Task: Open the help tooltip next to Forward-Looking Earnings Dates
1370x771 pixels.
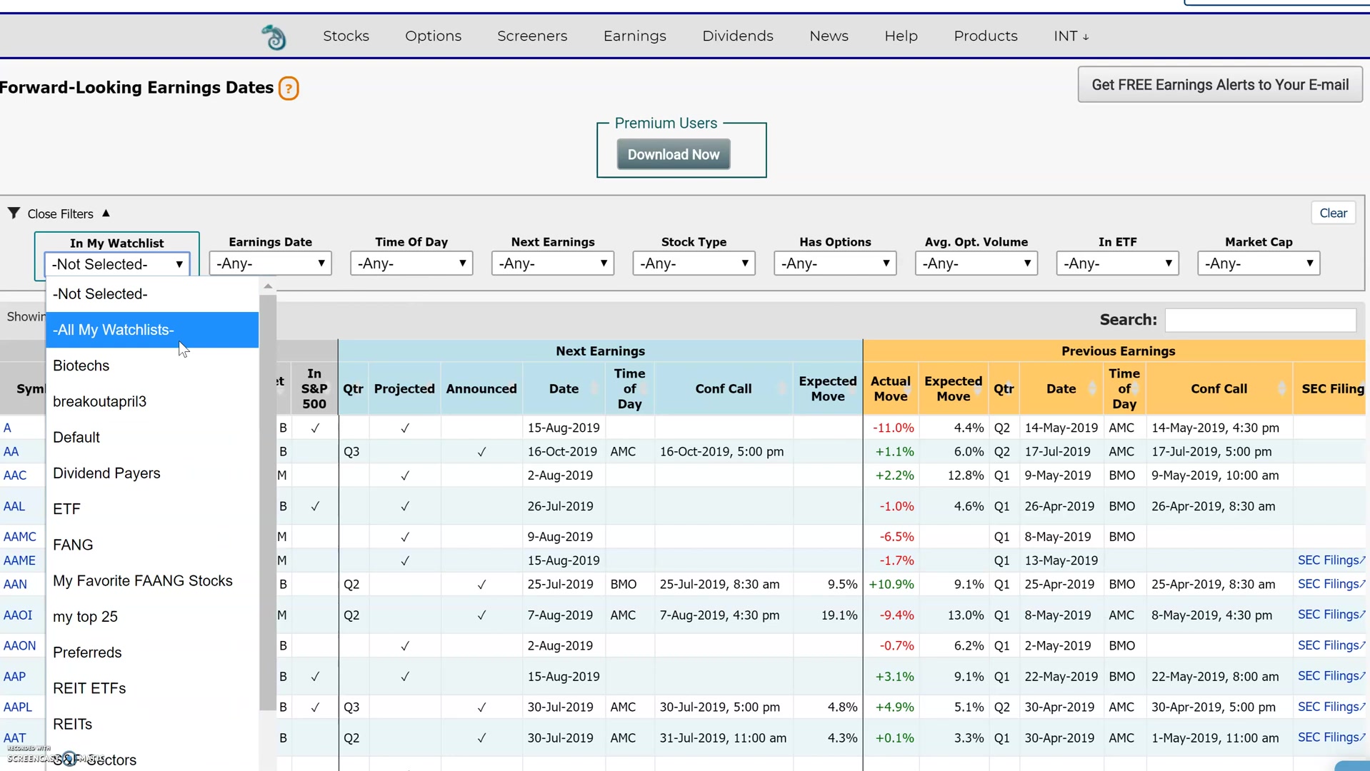Action: (289, 88)
